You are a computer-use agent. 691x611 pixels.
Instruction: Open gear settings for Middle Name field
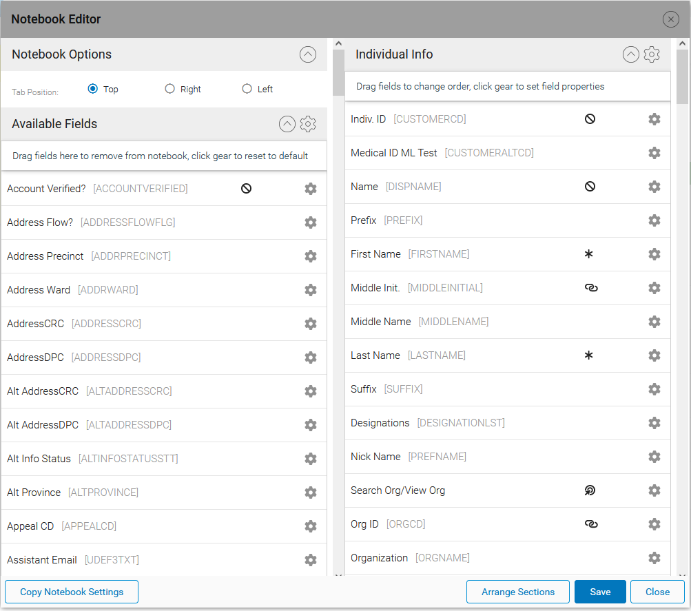tap(654, 322)
